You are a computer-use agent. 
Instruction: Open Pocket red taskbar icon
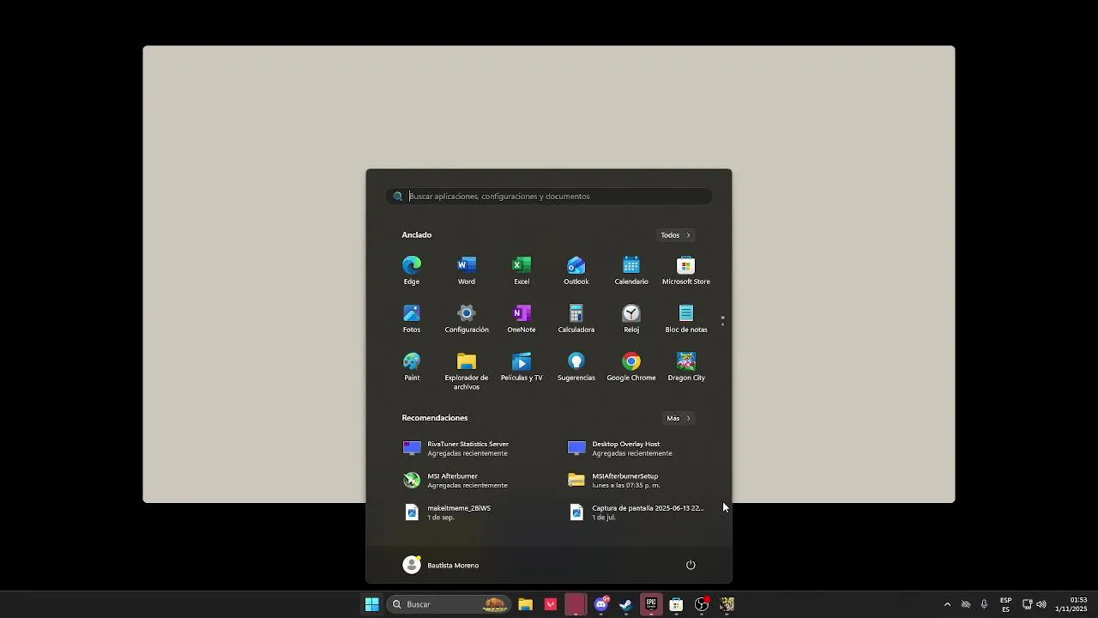point(551,604)
